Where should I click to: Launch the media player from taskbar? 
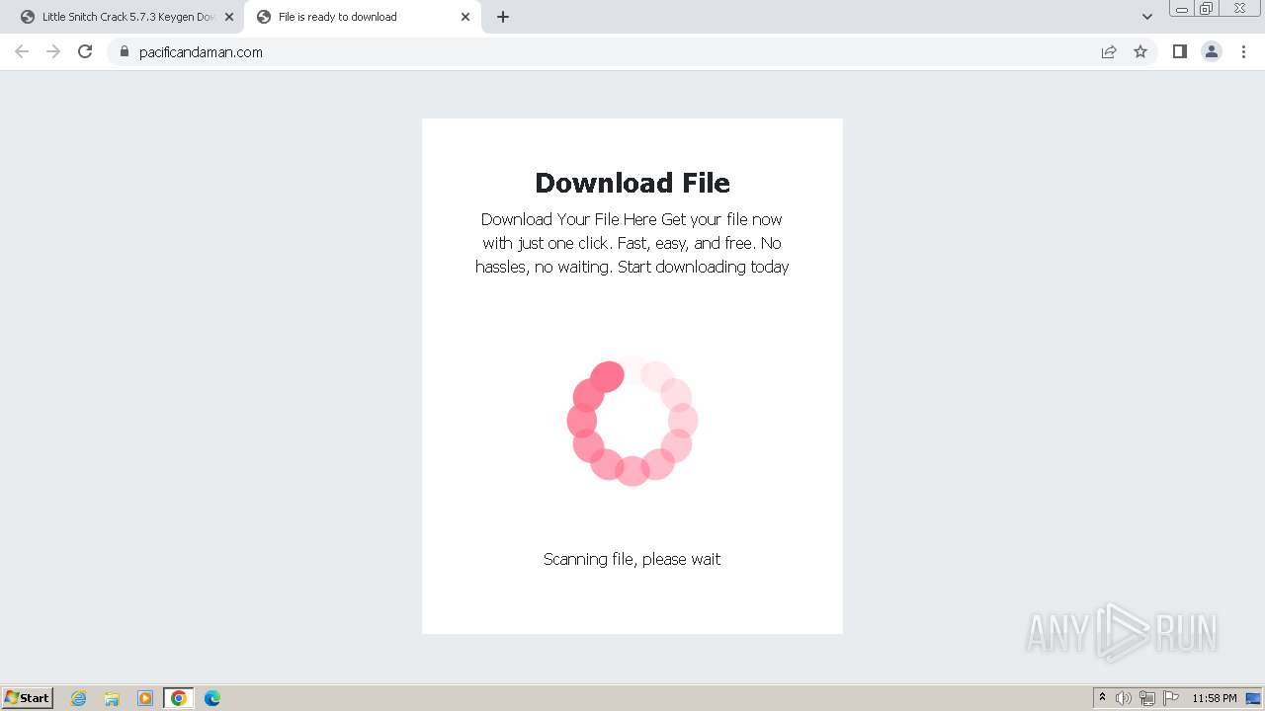[x=145, y=698]
